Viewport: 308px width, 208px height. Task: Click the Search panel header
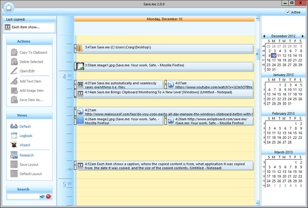[x=29, y=189]
